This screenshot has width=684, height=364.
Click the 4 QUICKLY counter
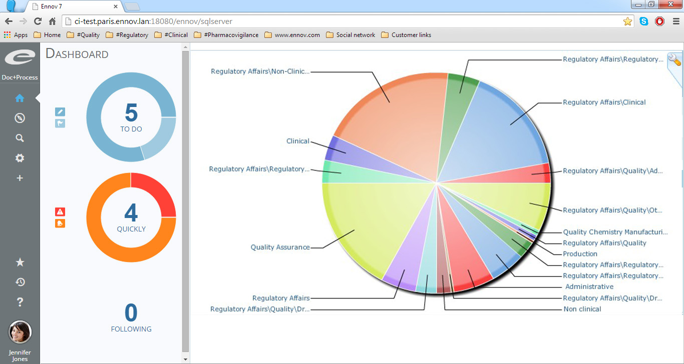pos(131,218)
